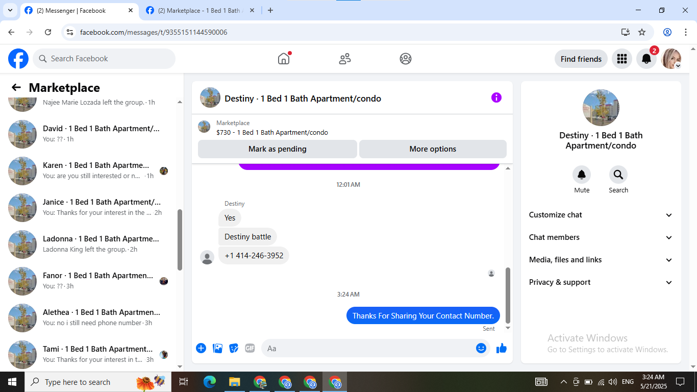Open the emoji picker in message box
697x392 pixels.
tap(481, 348)
